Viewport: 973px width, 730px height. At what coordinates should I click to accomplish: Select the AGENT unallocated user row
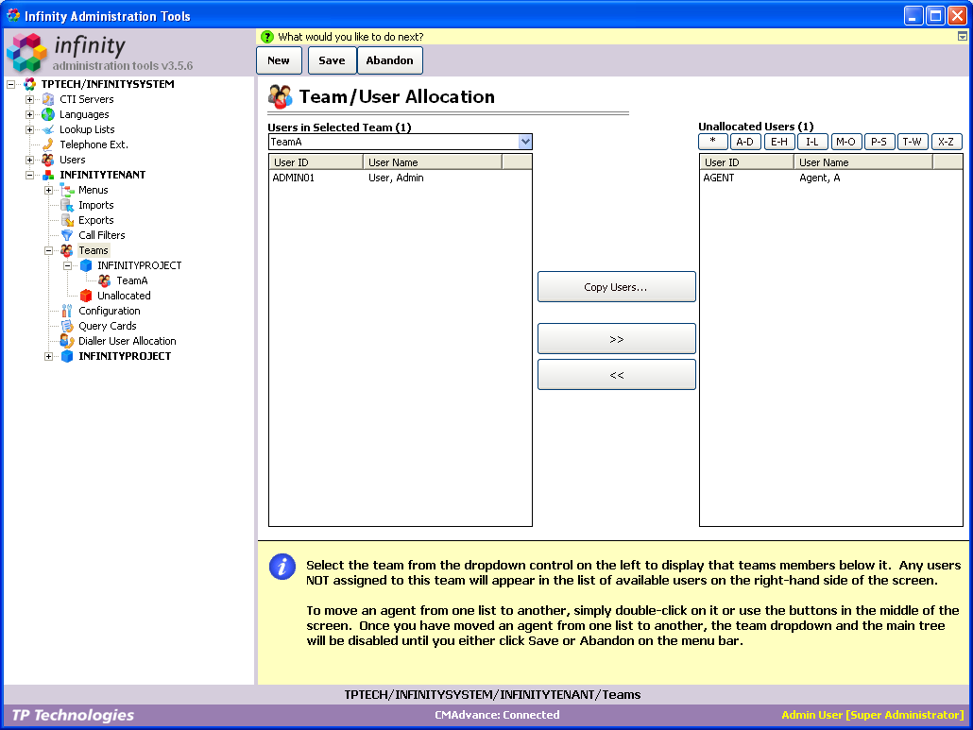tap(831, 178)
